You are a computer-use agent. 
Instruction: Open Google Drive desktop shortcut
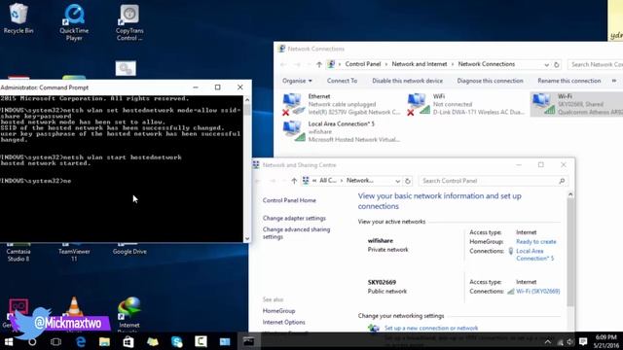tap(129, 249)
